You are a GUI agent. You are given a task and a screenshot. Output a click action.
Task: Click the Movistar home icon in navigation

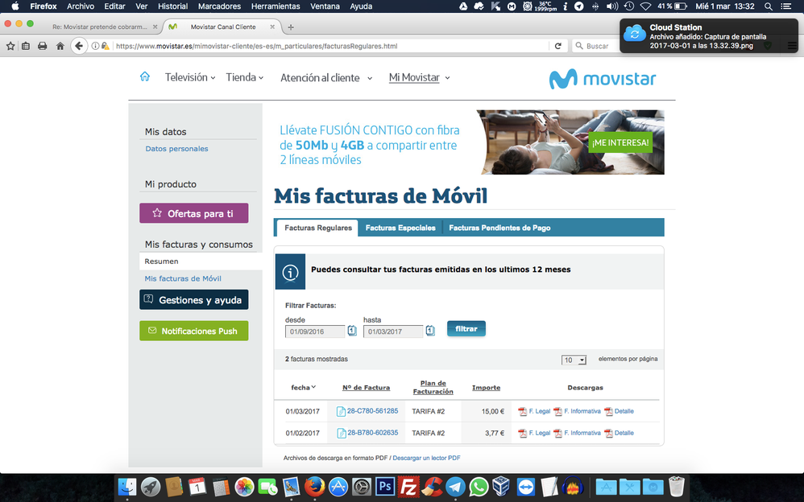tap(145, 77)
